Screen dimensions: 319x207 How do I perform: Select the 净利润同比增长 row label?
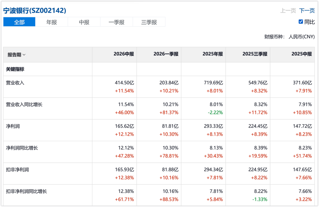point(22,148)
